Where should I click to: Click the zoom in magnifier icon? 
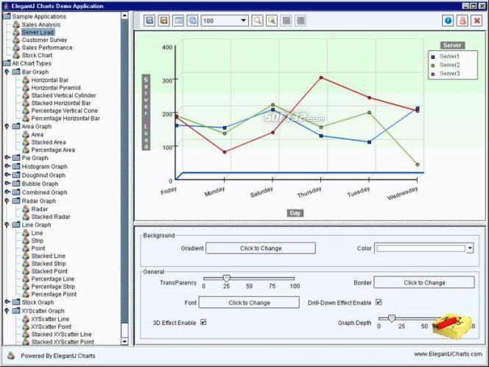click(257, 21)
